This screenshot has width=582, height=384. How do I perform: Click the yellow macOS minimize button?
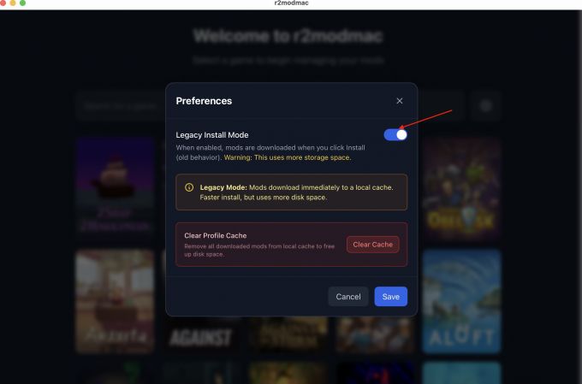tap(13, 3)
